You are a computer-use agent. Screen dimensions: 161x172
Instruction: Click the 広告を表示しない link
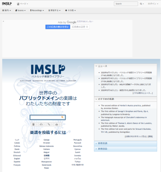point(85,21)
